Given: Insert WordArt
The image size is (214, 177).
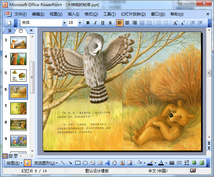Looking at the screenshot, I should 107,163.
